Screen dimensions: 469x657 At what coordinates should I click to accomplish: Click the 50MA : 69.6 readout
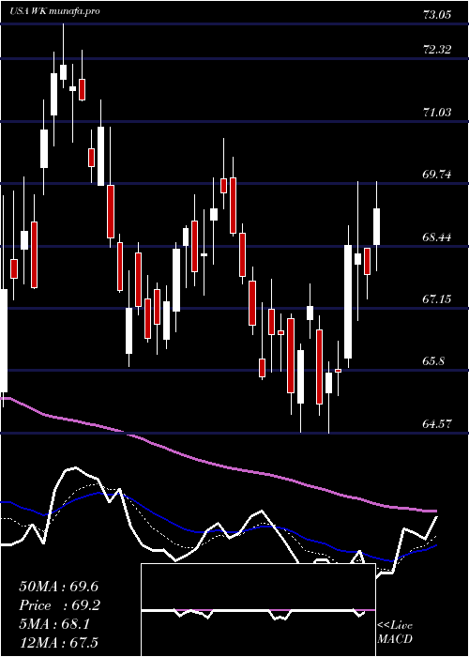(x=58, y=587)
